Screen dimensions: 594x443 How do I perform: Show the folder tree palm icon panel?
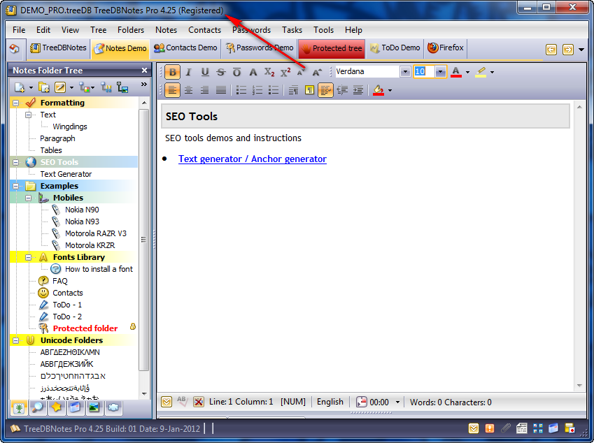pos(19,408)
